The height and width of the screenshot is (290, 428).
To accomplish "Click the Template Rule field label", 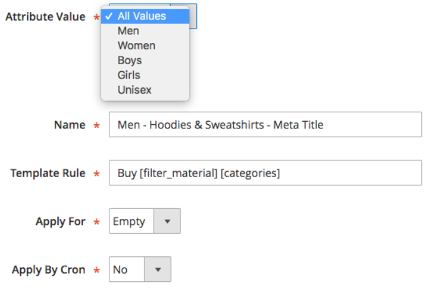I will (x=47, y=173).
